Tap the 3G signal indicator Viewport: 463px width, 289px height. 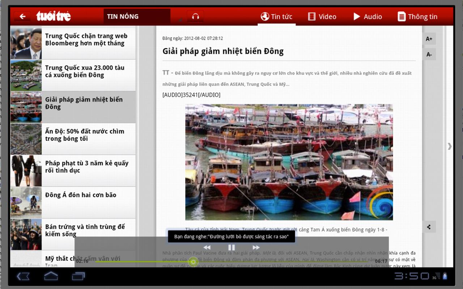click(436, 276)
